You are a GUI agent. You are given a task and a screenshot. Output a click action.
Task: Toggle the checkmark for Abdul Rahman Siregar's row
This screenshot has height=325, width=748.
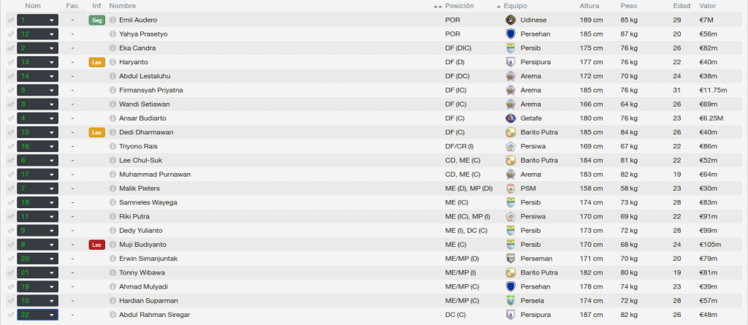pos(10,315)
